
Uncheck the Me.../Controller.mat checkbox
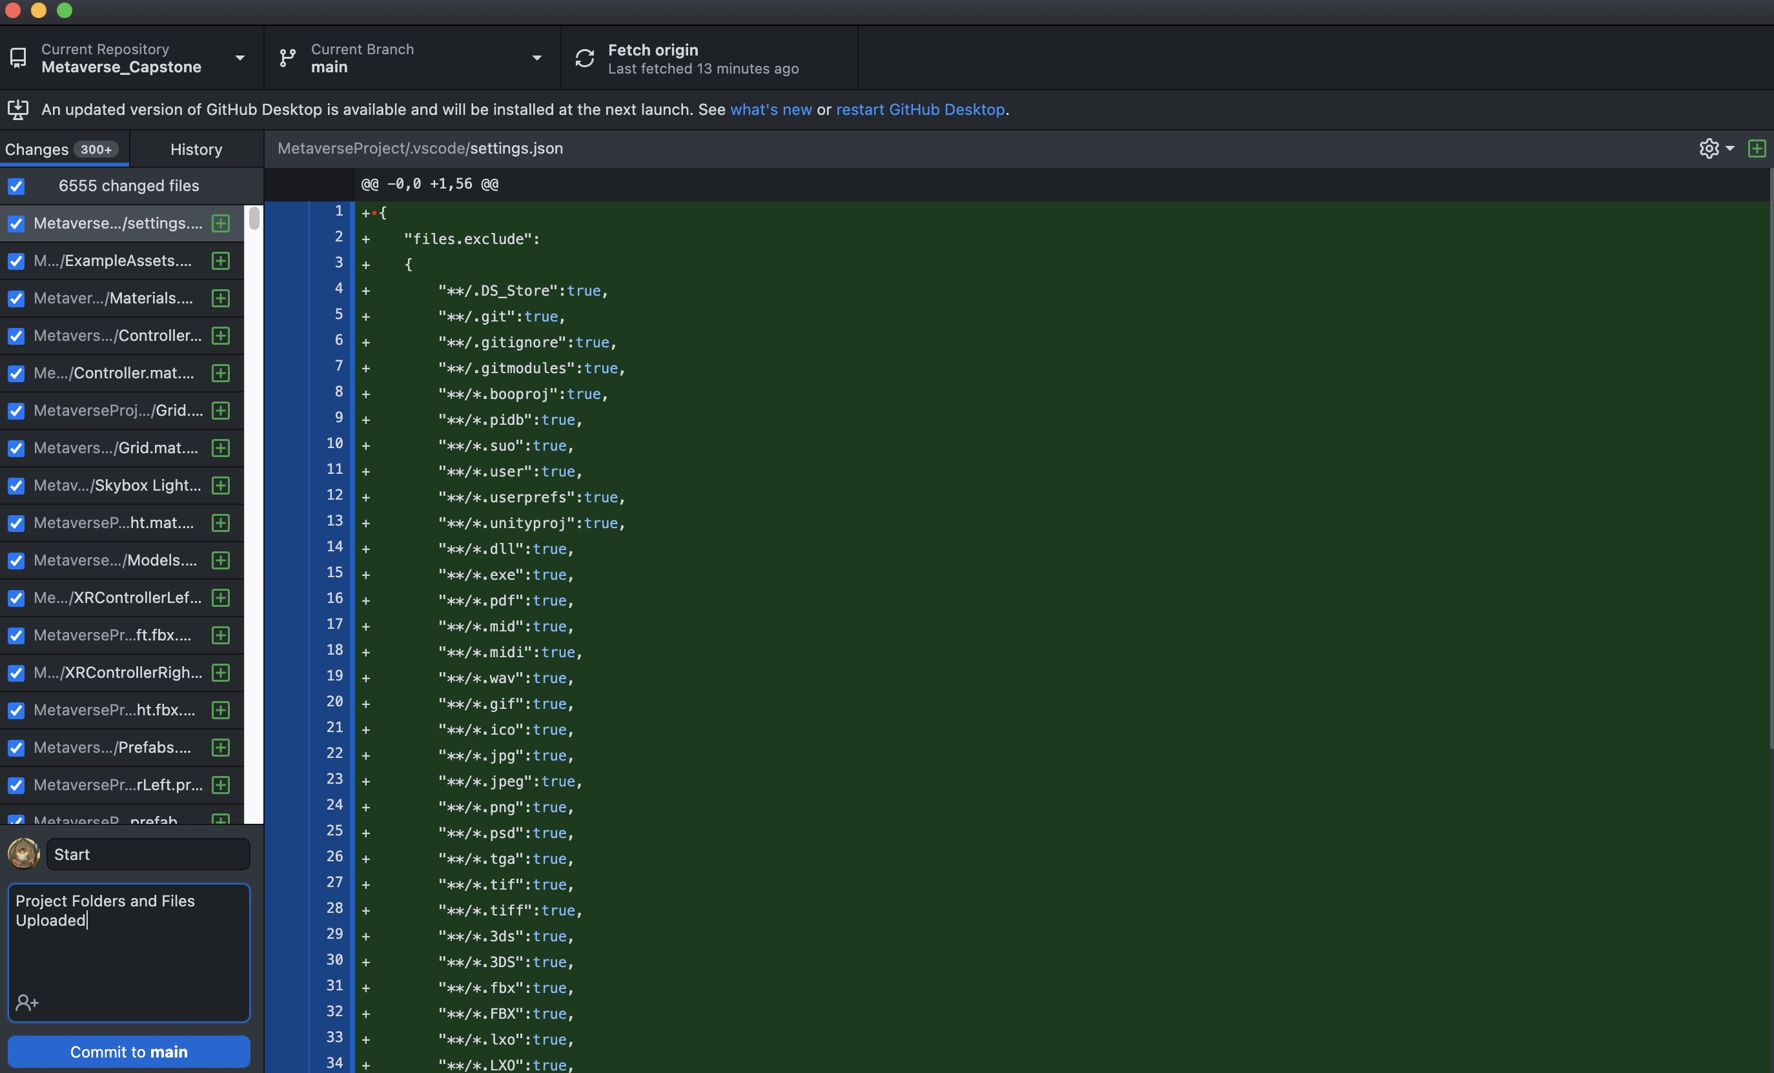coord(16,374)
